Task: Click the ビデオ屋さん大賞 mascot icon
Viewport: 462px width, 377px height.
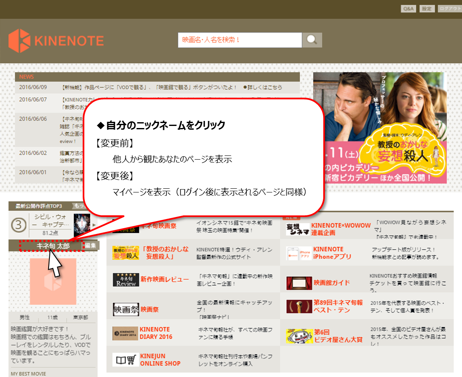Action: pyautogui.click(x=299, y=336)
